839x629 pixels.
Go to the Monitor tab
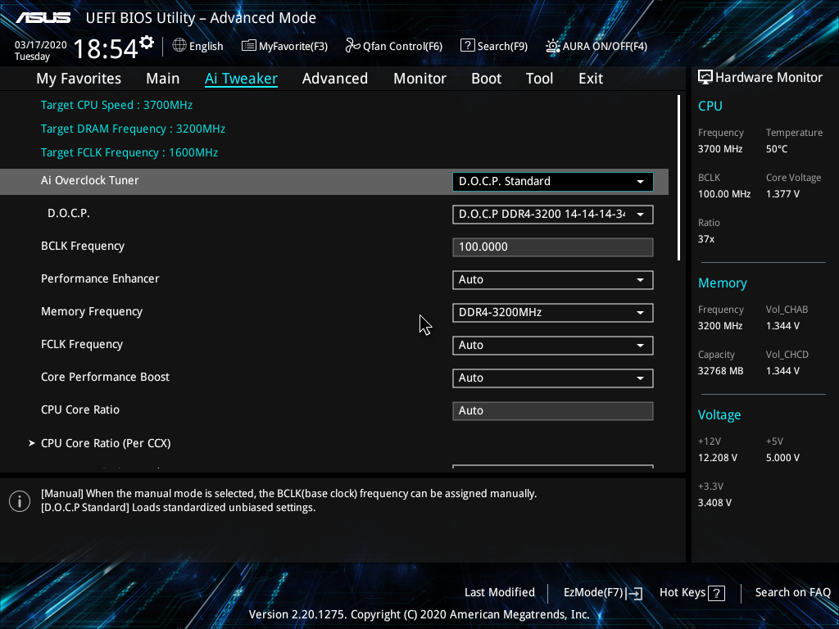(419, 79)
